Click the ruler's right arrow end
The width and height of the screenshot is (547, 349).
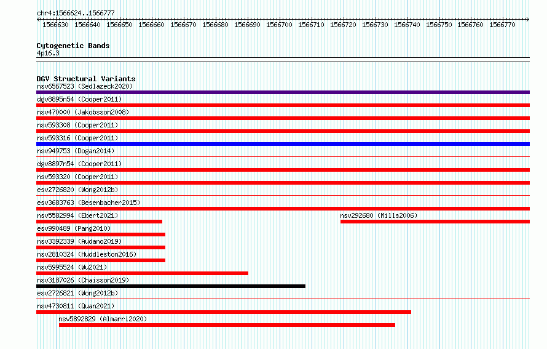pyautogui.click(x=528, y=19)
